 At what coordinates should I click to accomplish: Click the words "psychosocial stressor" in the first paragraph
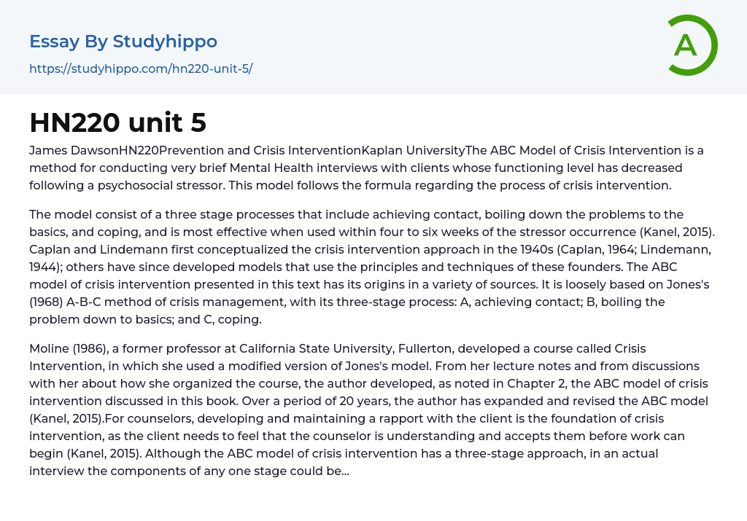tap(160, 186)
